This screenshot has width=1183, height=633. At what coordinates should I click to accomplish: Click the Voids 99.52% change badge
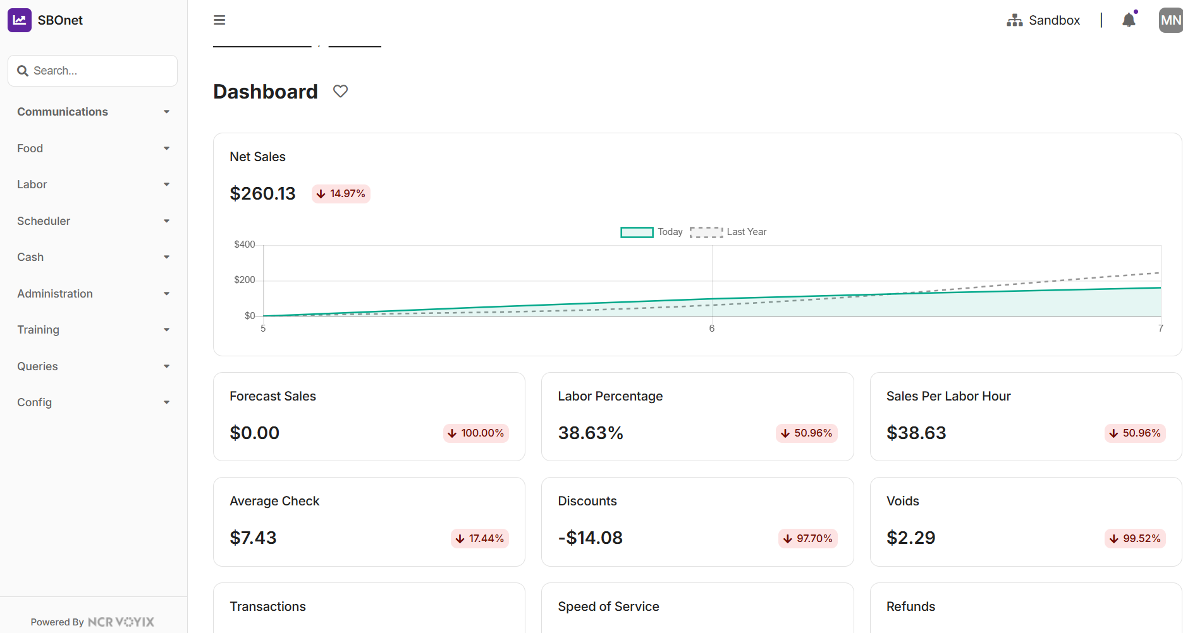pos(1135,538)
